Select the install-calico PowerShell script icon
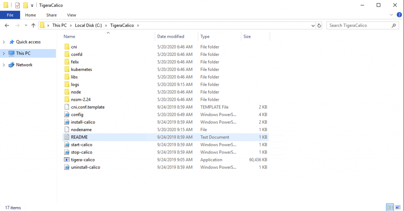The width and height of the screenshot is (404, 211). click(67, 122)
